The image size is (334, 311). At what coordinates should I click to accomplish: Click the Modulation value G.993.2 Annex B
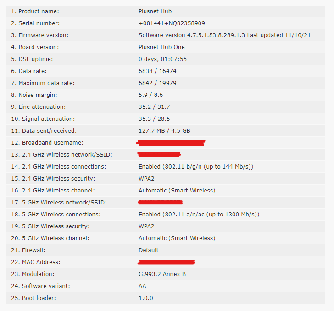coord(162,274)
